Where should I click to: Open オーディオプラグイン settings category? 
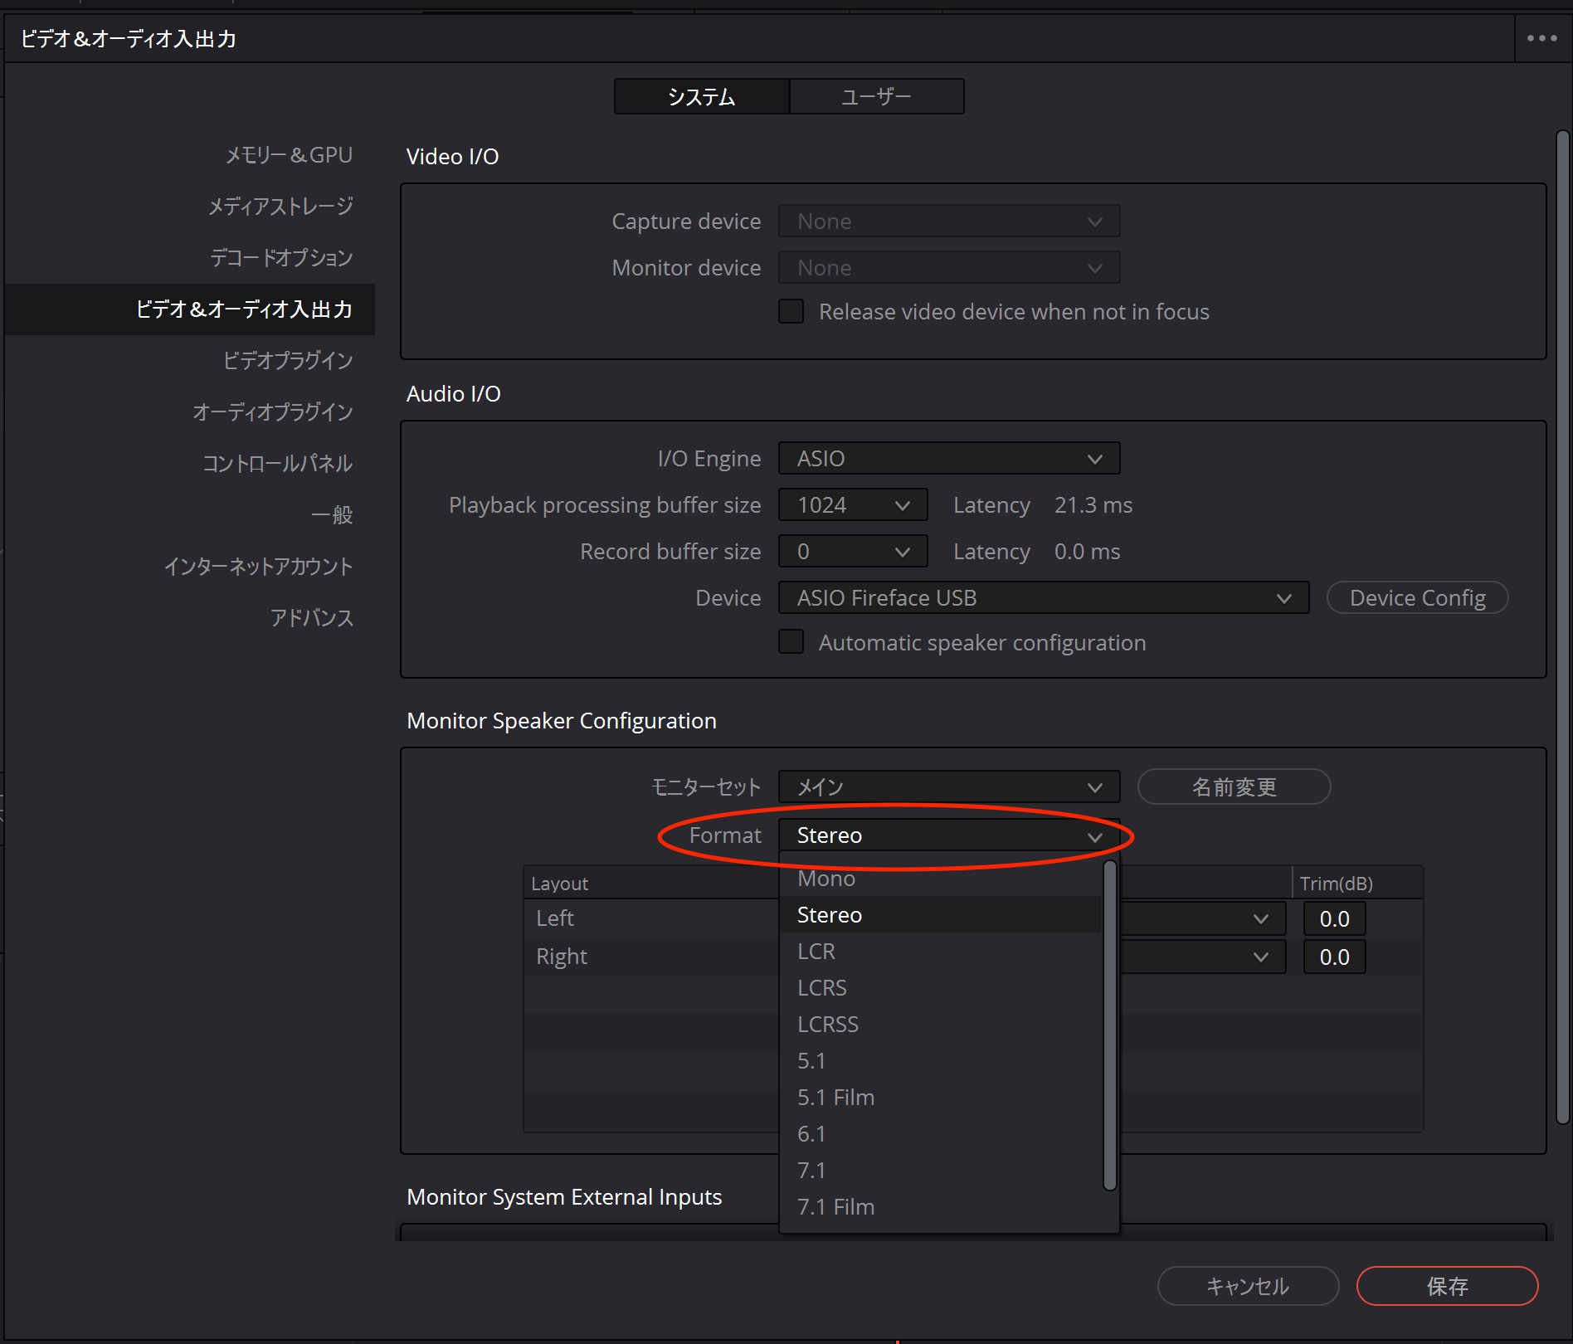(x=272, y=412)
